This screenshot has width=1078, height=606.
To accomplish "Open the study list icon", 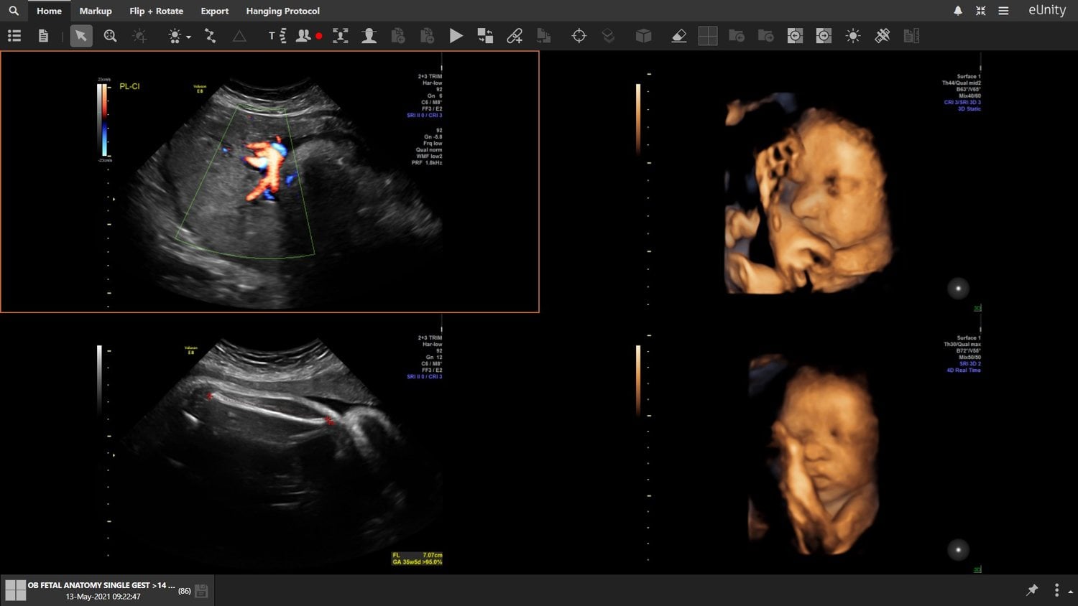I will 14,36.
